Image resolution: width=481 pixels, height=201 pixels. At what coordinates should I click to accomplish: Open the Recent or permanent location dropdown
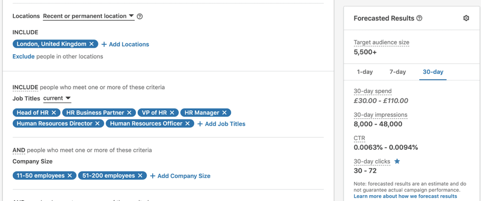pos(88,16)
